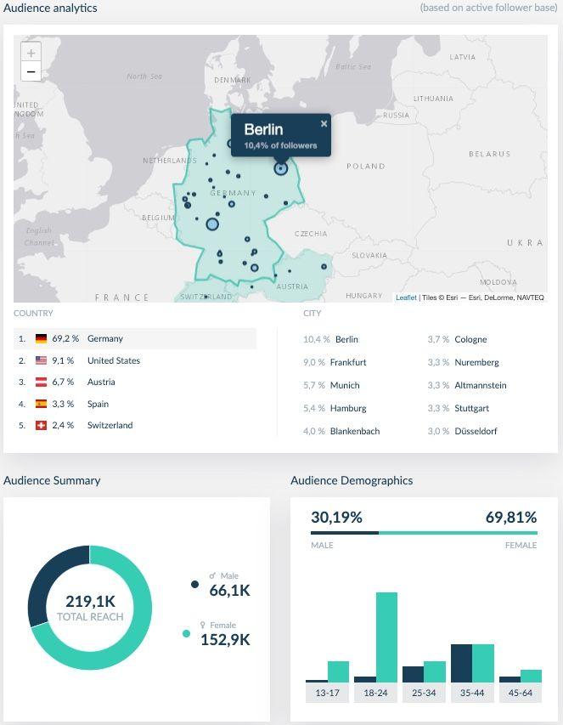563x725 pixels.
Task: Click the Male legend dot
Action: (x=195, y=585)
